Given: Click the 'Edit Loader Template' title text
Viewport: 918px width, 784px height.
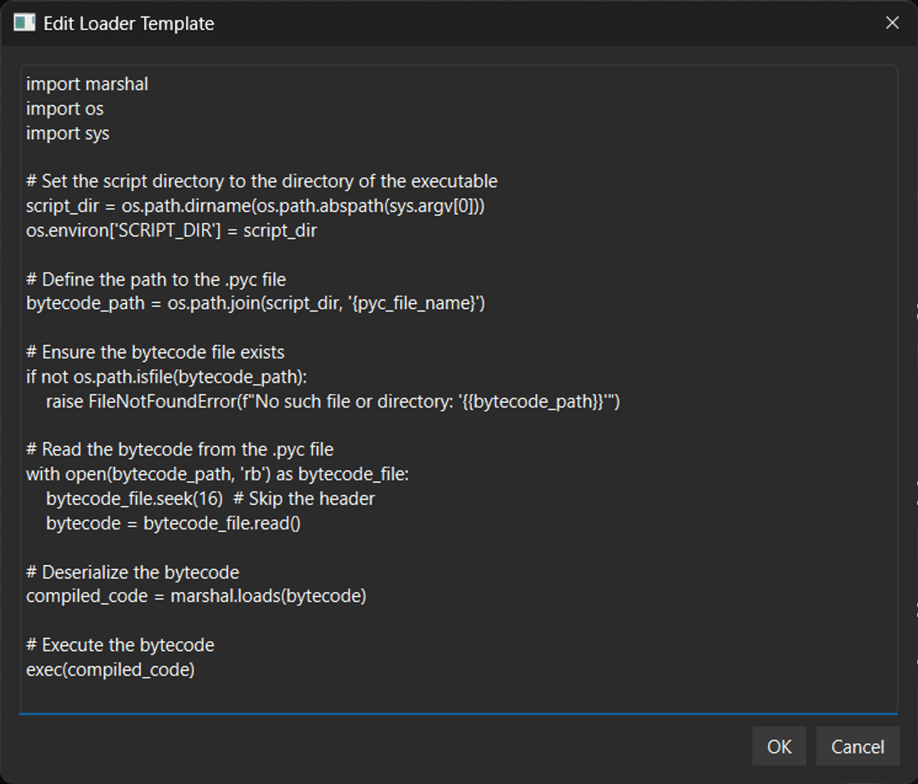Looking at the screenshot, I should 129,24.
